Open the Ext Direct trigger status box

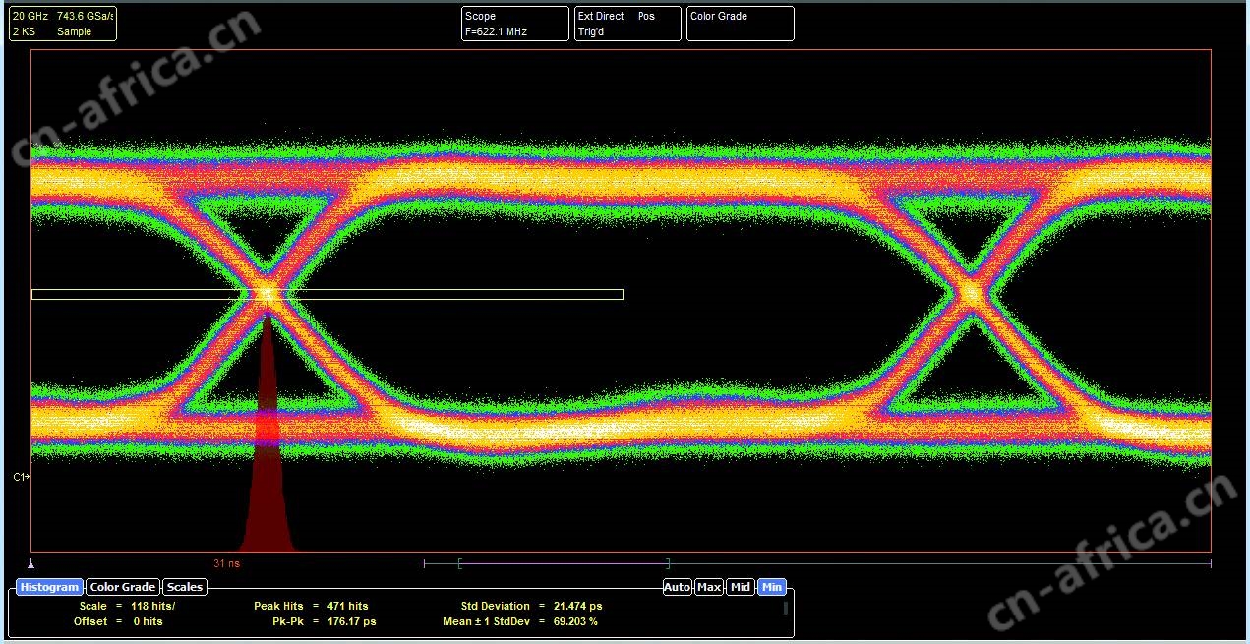(x=627, y=24)
